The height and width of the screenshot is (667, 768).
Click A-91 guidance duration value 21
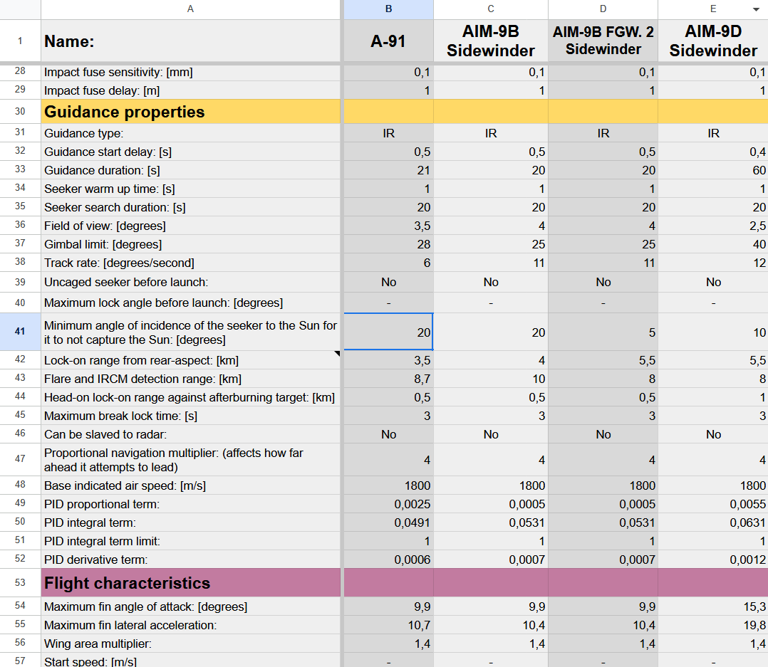[388, 170]
